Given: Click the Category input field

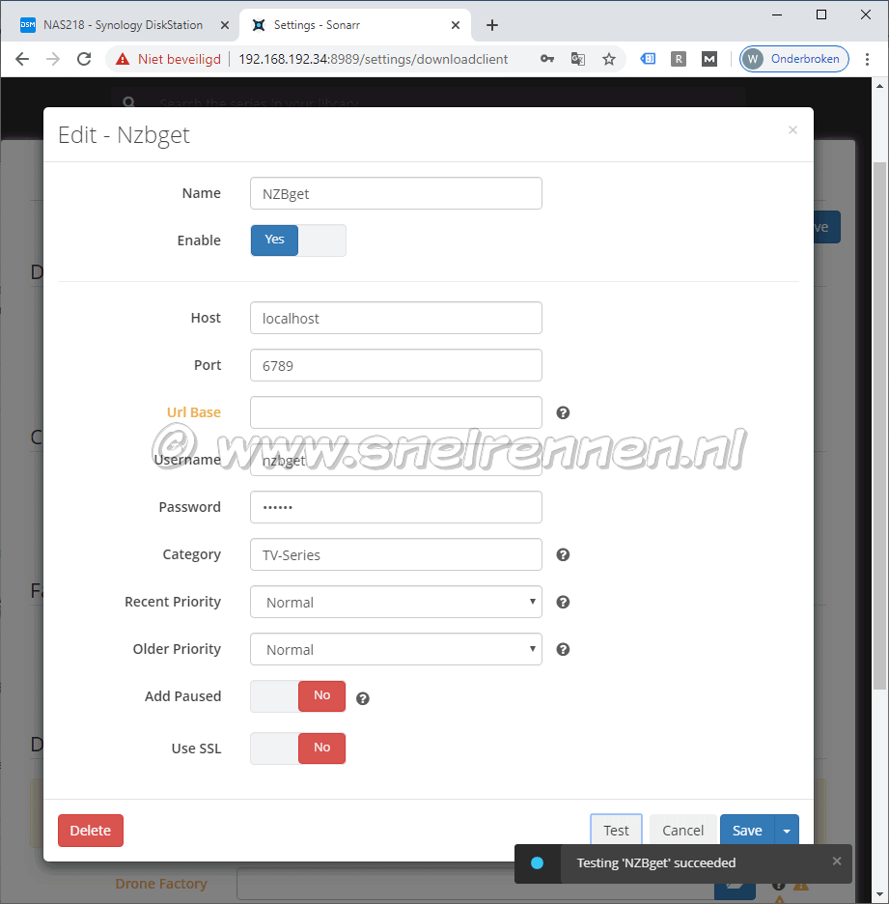Looking at the screenshot, I should click(396, 554).
